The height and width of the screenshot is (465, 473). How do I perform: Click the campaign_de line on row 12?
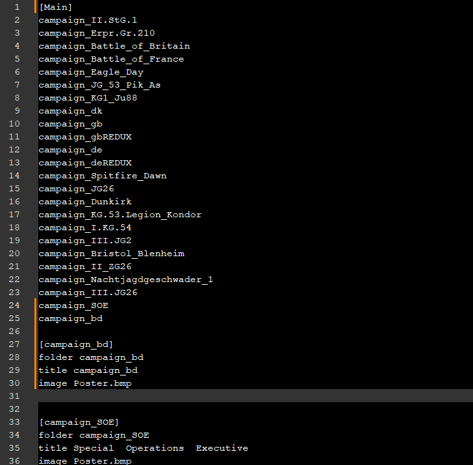[x=70, y=150]
